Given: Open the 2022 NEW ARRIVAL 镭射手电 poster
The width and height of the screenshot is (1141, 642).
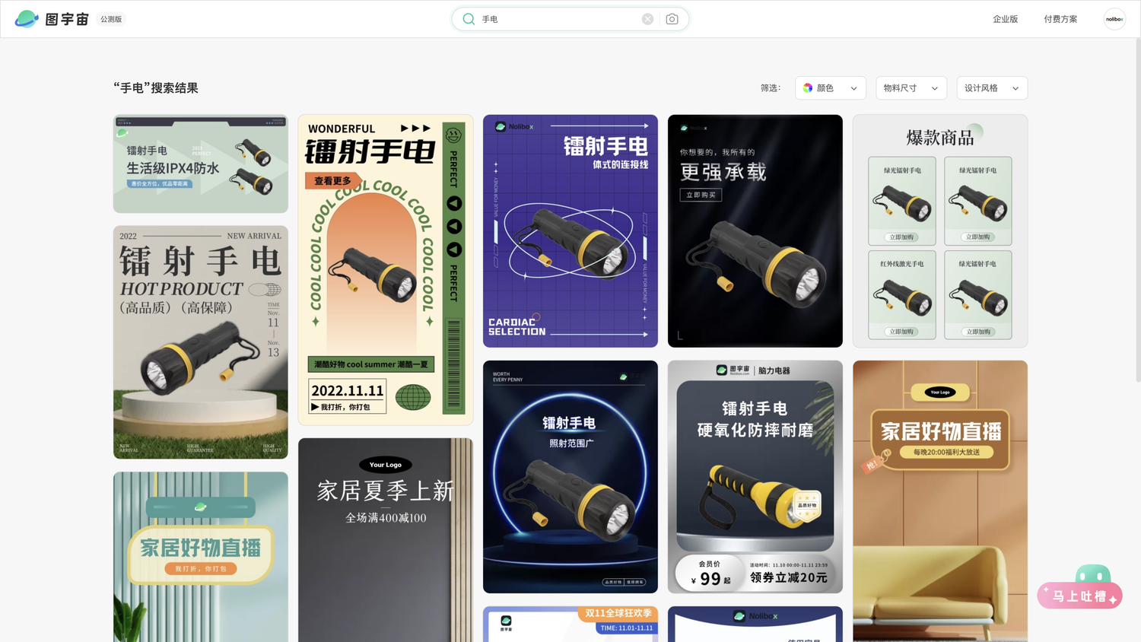Looking at the screenshot, I should (x=201, y=342).
